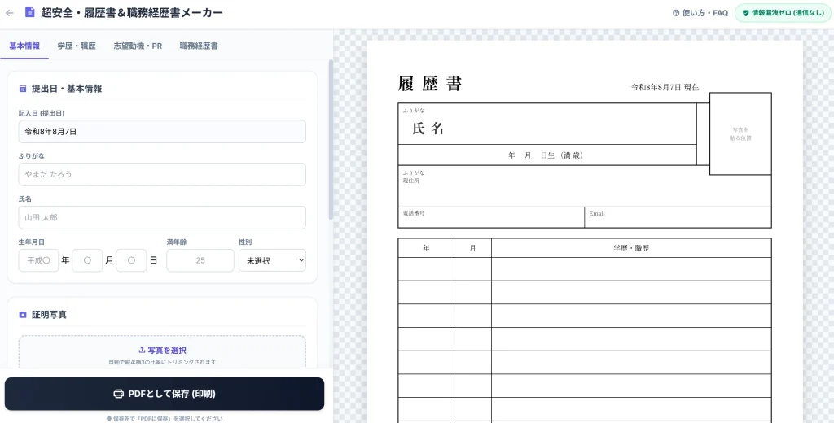The height and width of the screenshot is (423, 834).
Task: Open the 職務経歴書 tab
Action: [199, 46]
